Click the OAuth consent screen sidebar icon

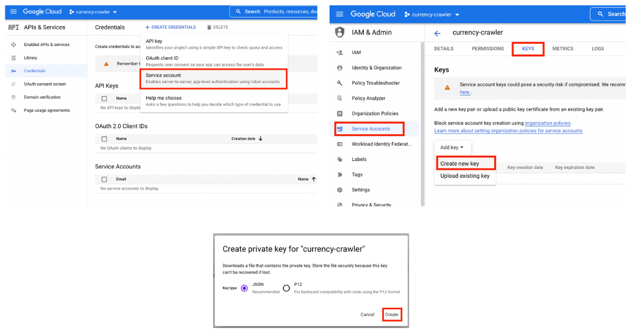[13, 84]
